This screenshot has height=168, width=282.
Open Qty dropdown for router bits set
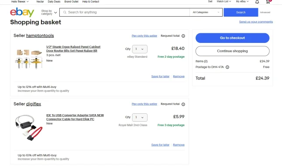(x=140, y=49)
